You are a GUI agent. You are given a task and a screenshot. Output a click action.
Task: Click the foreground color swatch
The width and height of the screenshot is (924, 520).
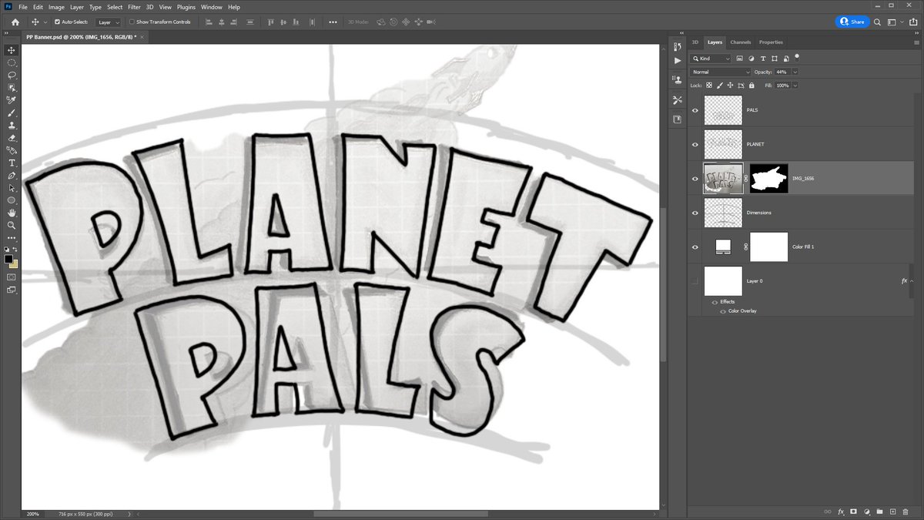tap(9, 259)
